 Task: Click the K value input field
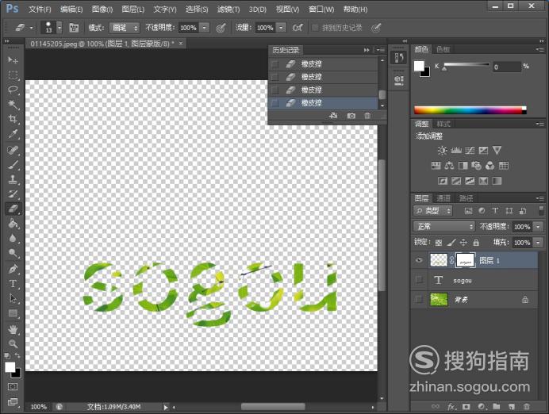pyautogui.click(x=507, y=67)
